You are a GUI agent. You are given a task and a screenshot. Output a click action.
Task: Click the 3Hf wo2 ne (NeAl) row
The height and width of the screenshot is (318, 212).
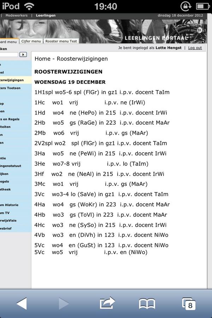pos(99,174)
